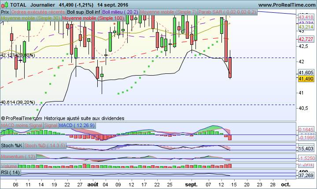Open Boll milieu (20 2) settings
The image size is (317, 189).
[120, 12]
